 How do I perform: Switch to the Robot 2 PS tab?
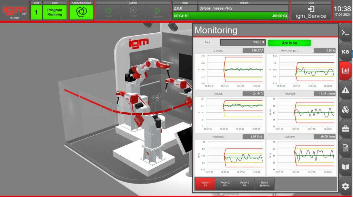click(225, 184)
